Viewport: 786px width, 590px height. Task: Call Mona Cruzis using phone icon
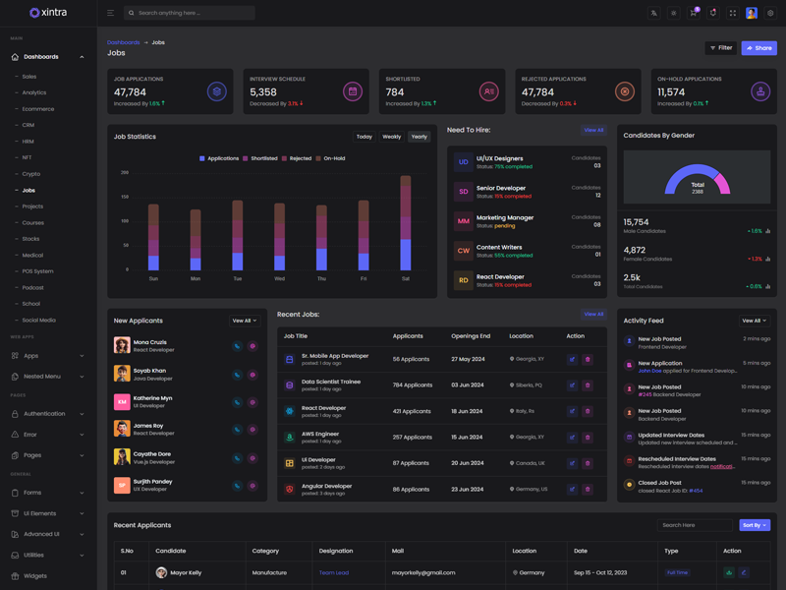[x=237, y=346]
